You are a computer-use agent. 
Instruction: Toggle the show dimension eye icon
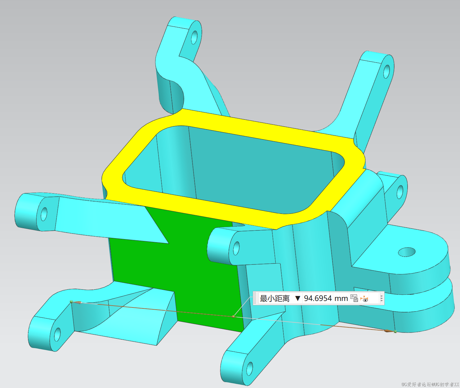tap(364, 299)
